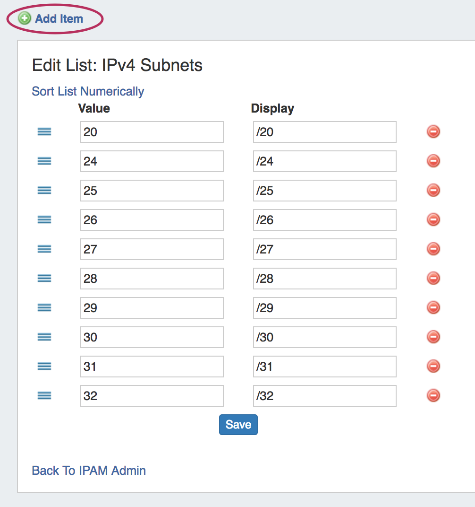This screenshot has width=475, height=507.
Task: Select the Value input containing 32
Action: (152, 396)
